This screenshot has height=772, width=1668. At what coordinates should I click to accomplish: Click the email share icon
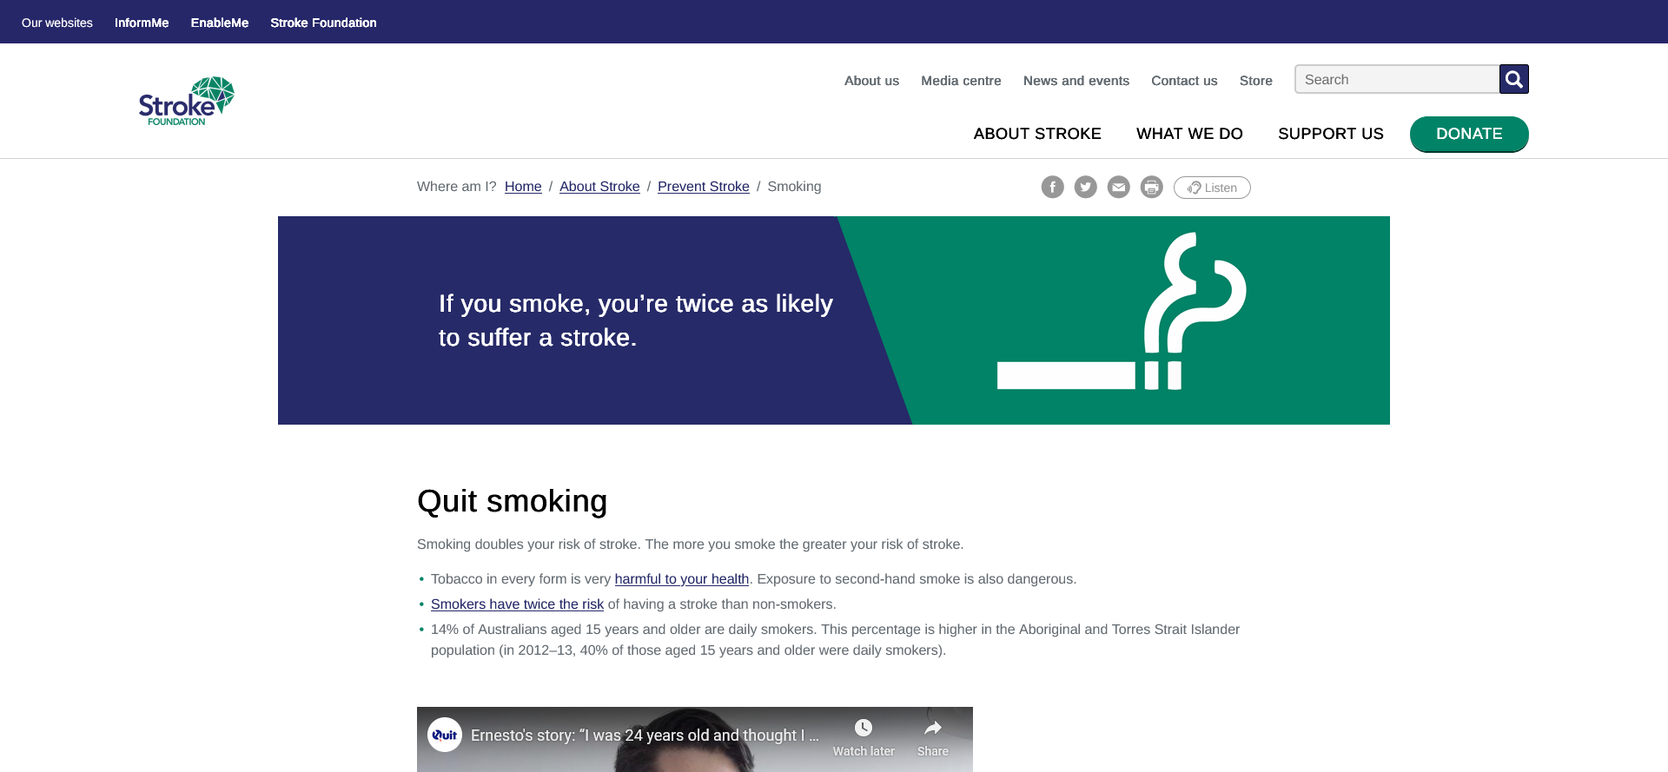pyautogui.click(x=1118, y=187)
